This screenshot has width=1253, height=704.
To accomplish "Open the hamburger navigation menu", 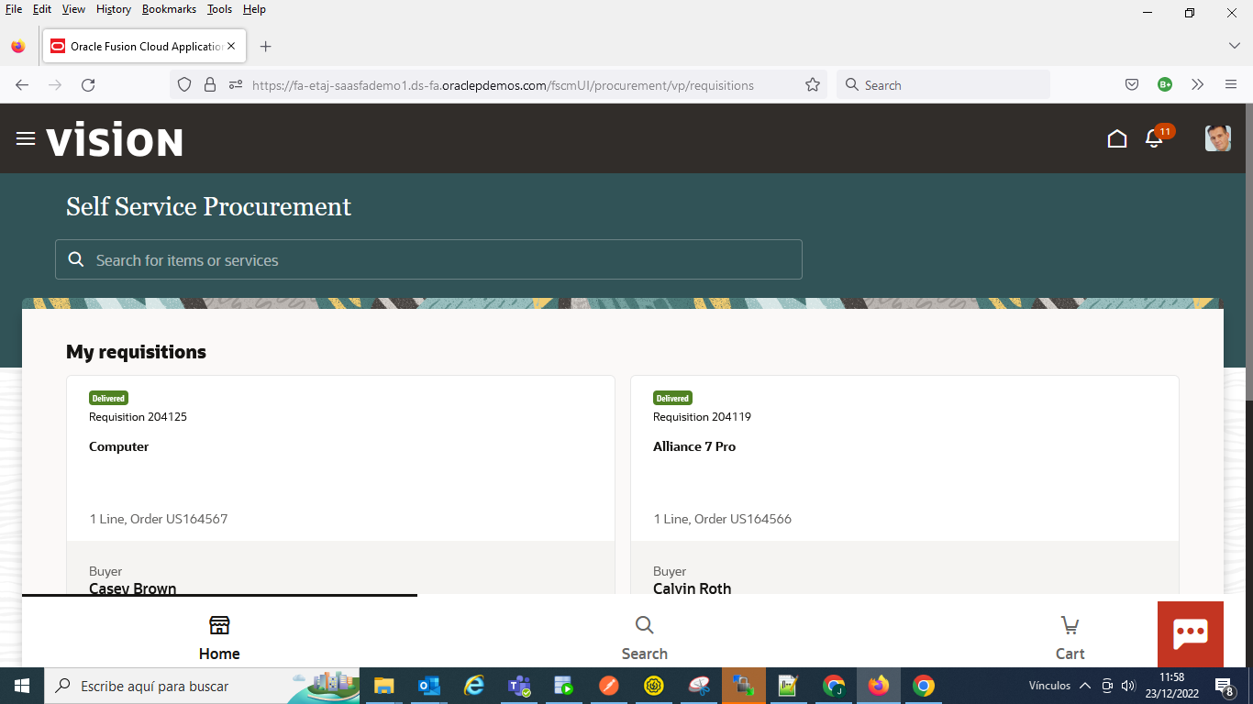I will (x=26, y=138).
